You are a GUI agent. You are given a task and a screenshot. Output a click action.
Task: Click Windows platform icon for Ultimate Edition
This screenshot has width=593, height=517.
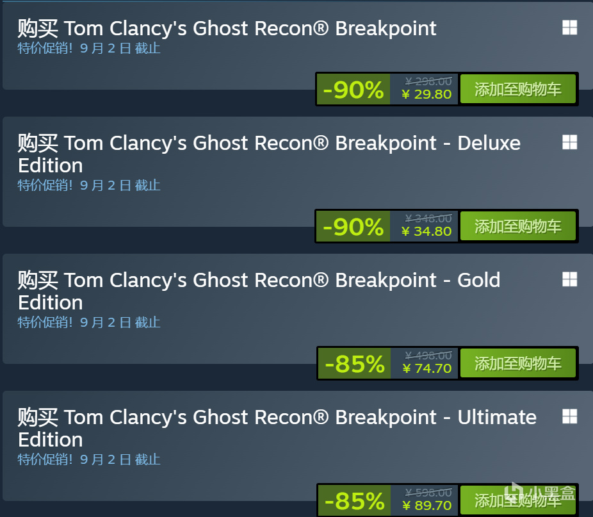point(569,416)
